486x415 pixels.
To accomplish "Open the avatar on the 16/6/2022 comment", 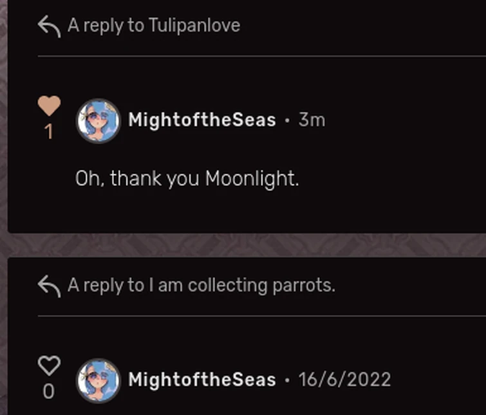I will [x=98, y=380].
